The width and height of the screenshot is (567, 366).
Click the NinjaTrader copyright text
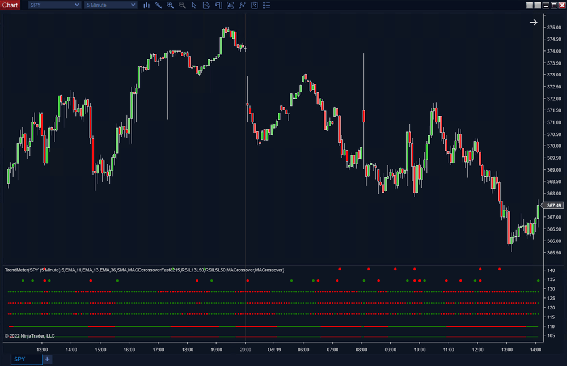click(x=29, y=335)
